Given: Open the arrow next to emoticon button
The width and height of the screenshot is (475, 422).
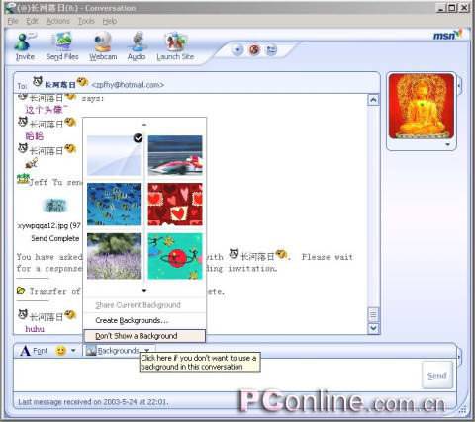Looking at the screenshot, I should pos(73,351).
